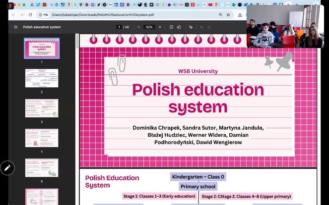Jump to page 5 thumbnail
This screenshot has width=329, height=205.
[x=42, y=167]
